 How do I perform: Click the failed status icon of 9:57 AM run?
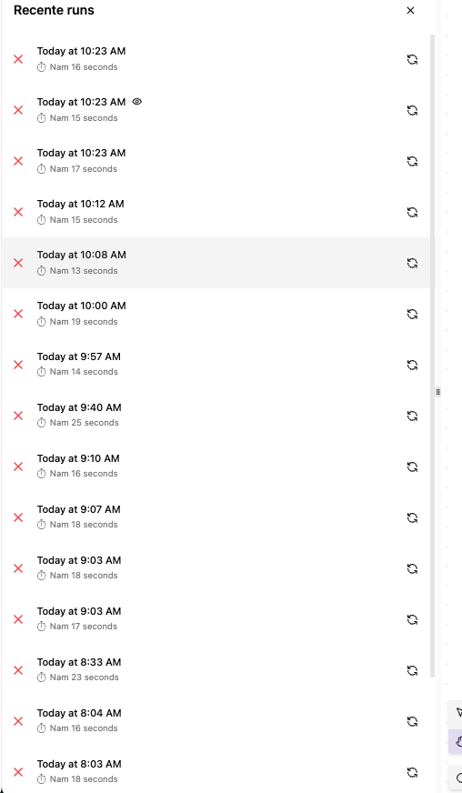click(18, 365)
